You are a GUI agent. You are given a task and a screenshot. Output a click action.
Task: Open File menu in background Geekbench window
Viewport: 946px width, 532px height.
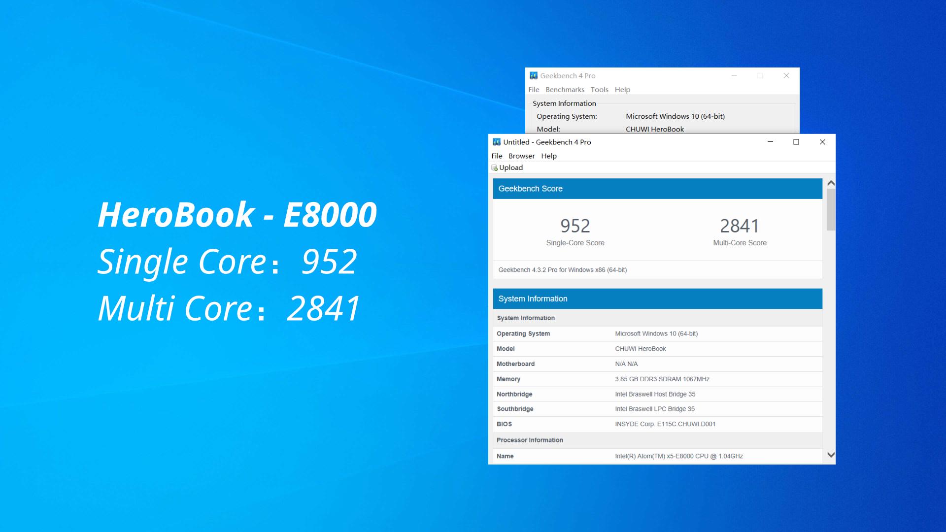534,90
